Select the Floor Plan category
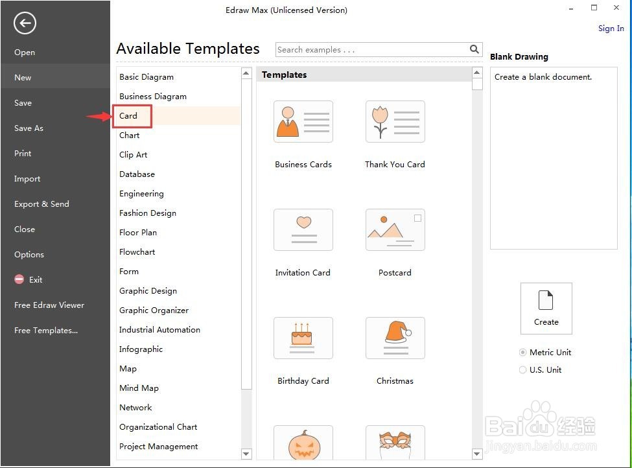Viewport: 632px width, 468px height. click(138, 232)
